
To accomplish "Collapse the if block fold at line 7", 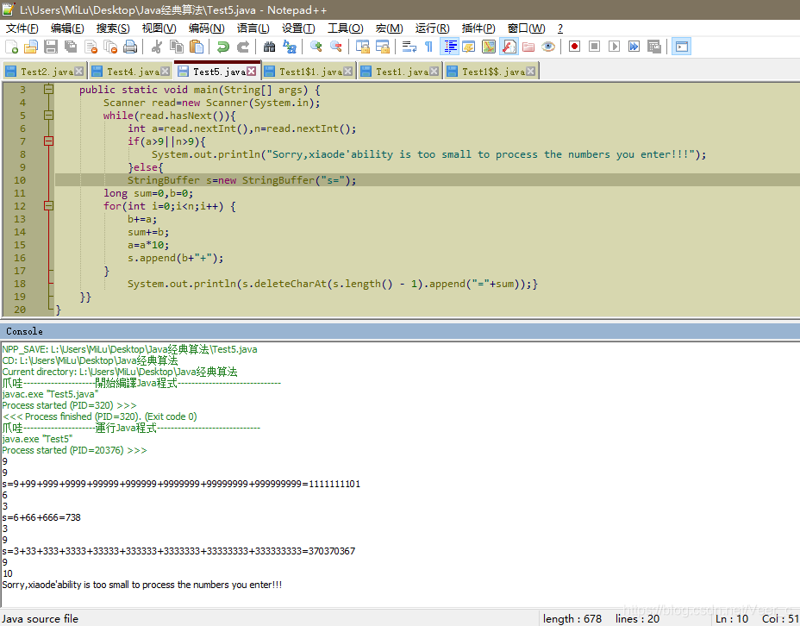I will [x=48, y=141].
